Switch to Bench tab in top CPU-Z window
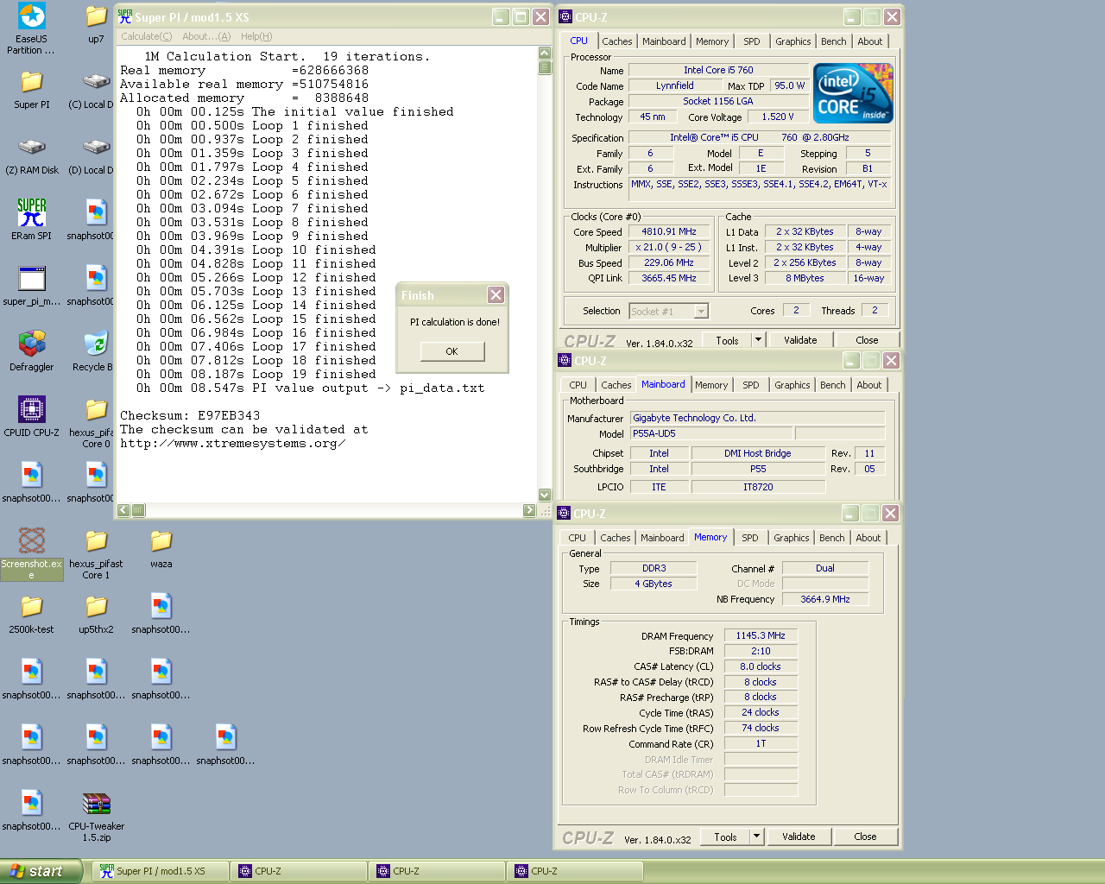 834,41
